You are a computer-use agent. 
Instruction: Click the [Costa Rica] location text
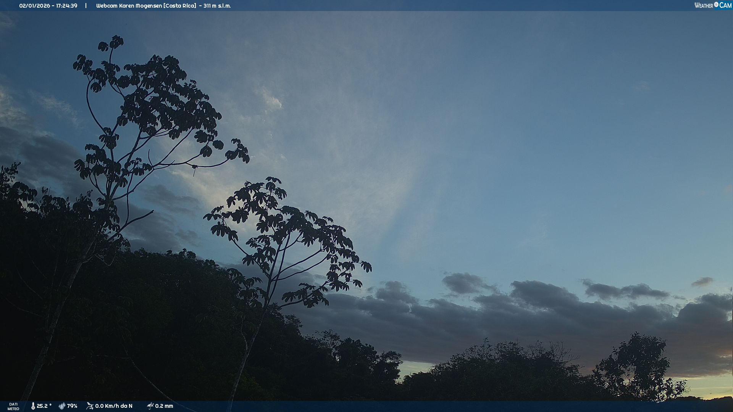[180, 6]
